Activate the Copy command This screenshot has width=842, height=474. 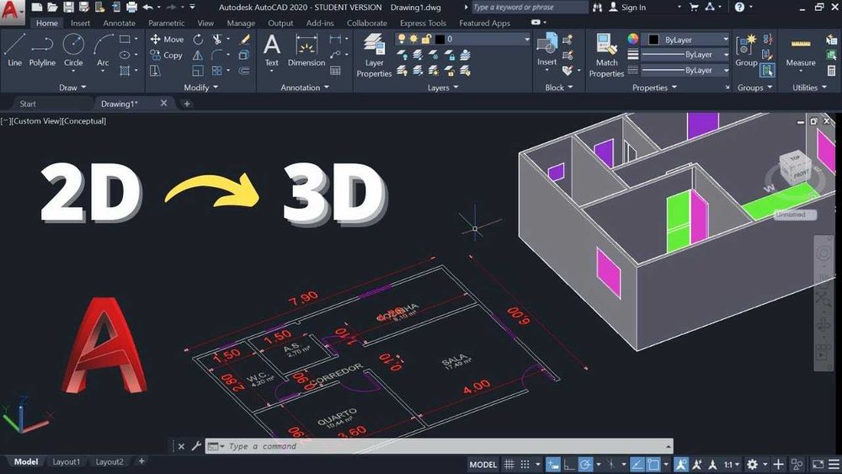(167, 55)
